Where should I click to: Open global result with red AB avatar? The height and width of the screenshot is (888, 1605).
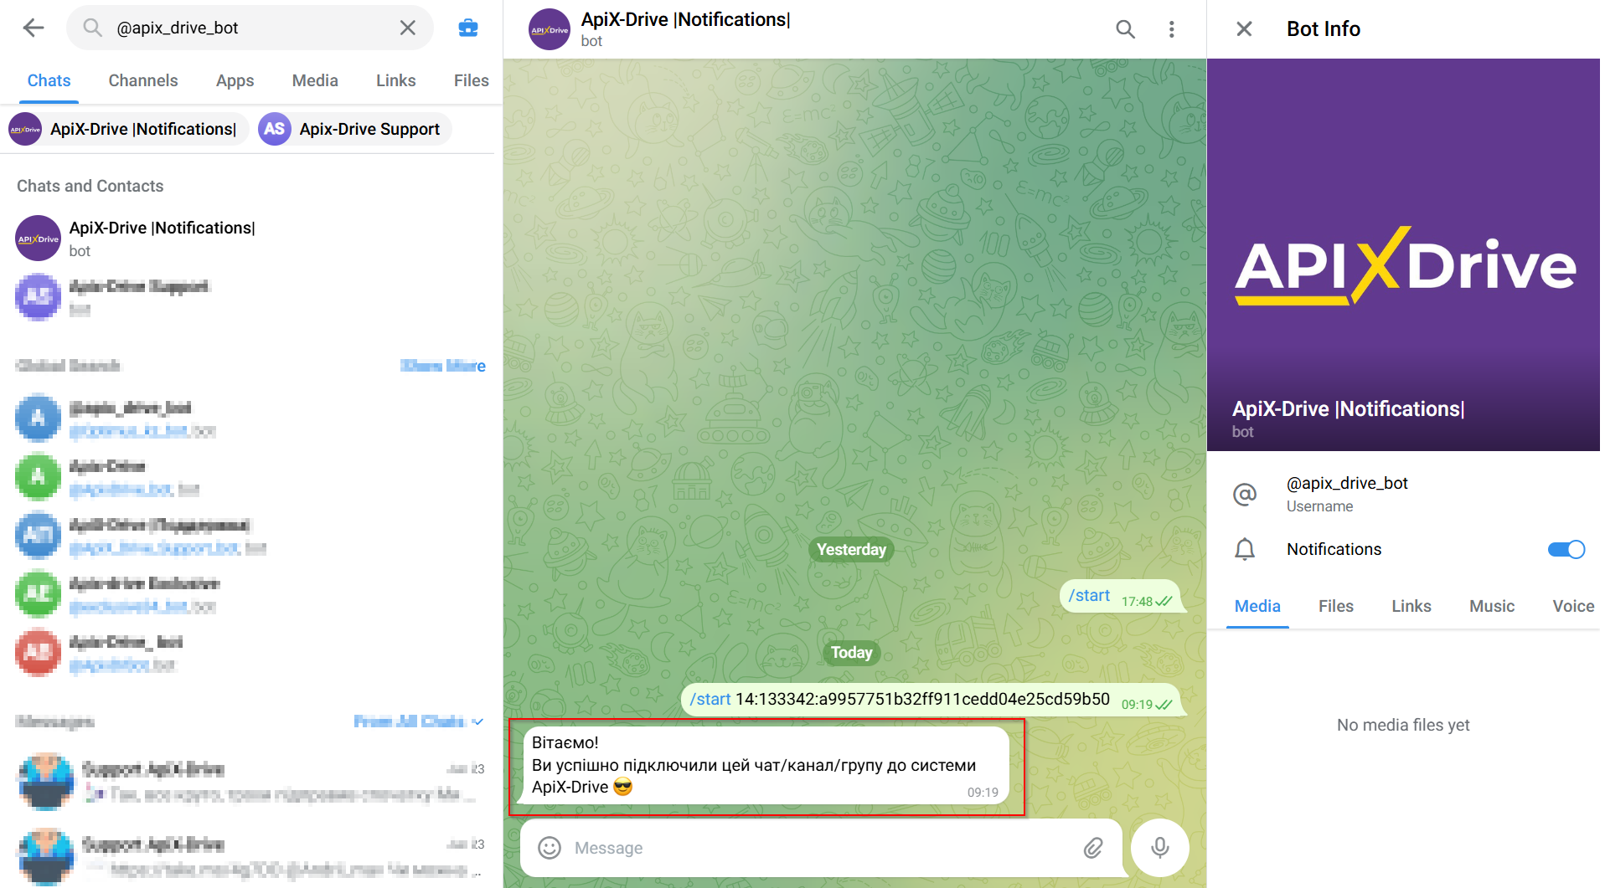[x=251, y=653]
